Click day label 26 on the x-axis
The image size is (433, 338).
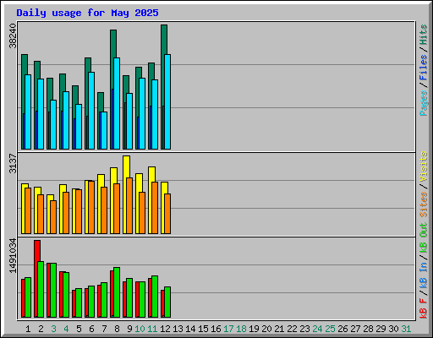click(343, 329)
